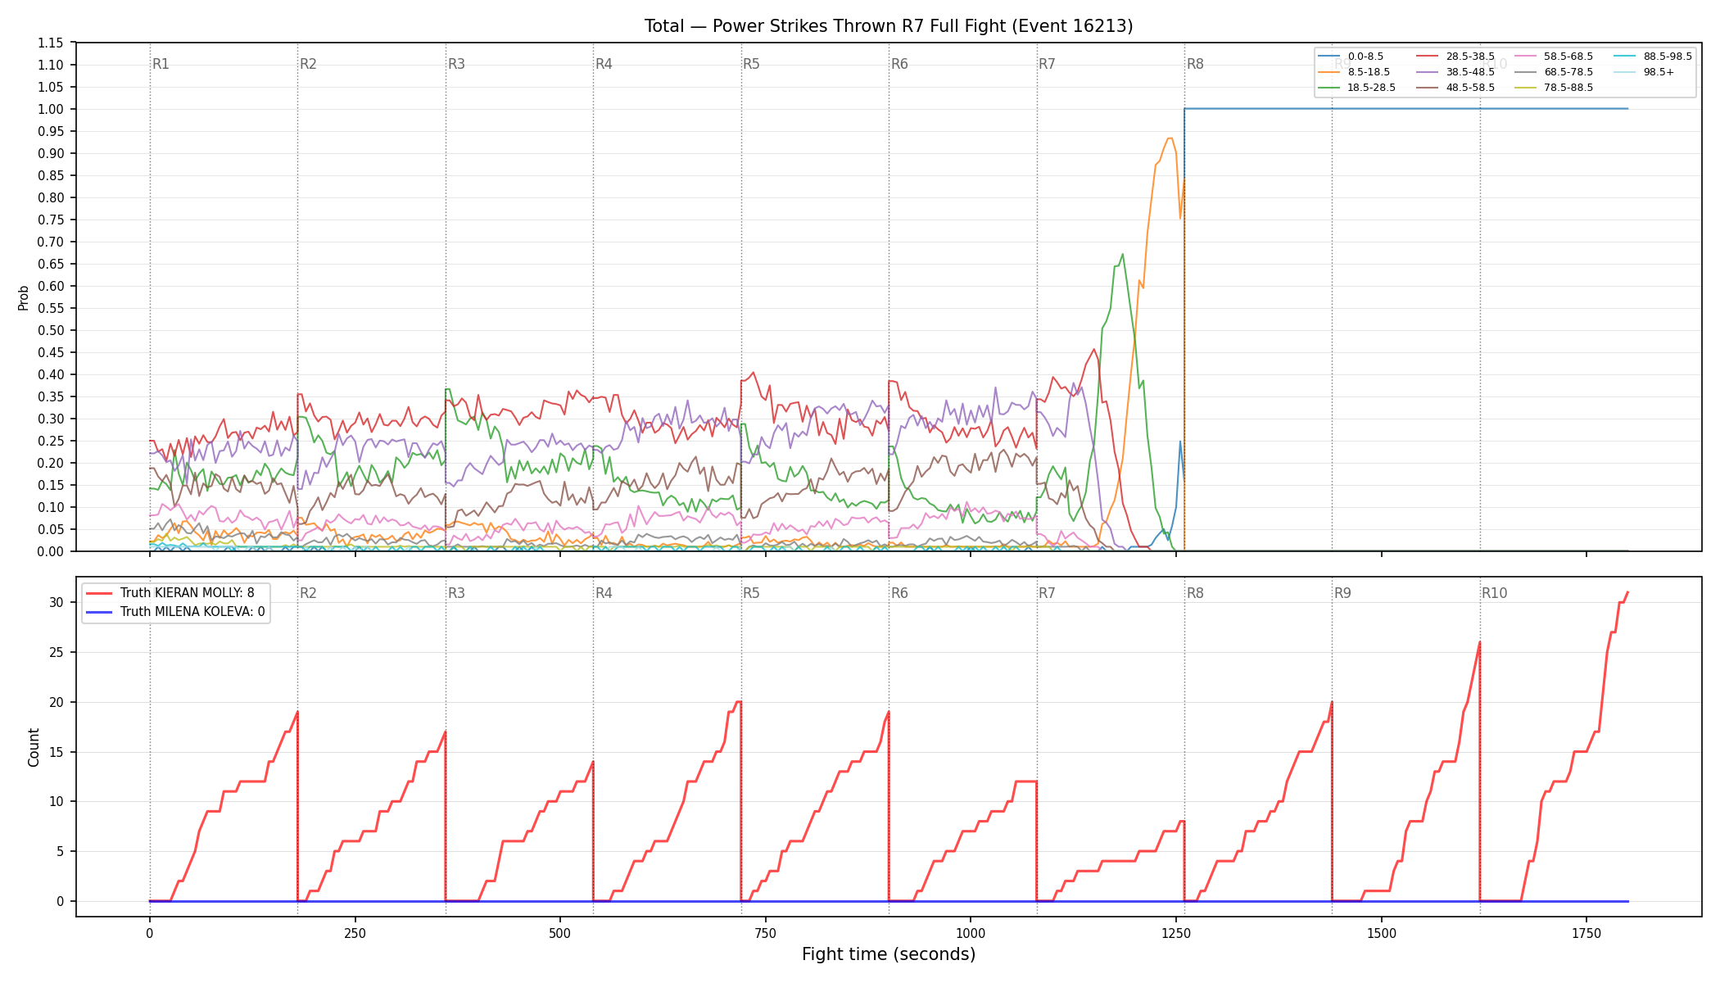
Task: Click the 1.00 tick on Prob axis
Action: click(x=51, y=109)
